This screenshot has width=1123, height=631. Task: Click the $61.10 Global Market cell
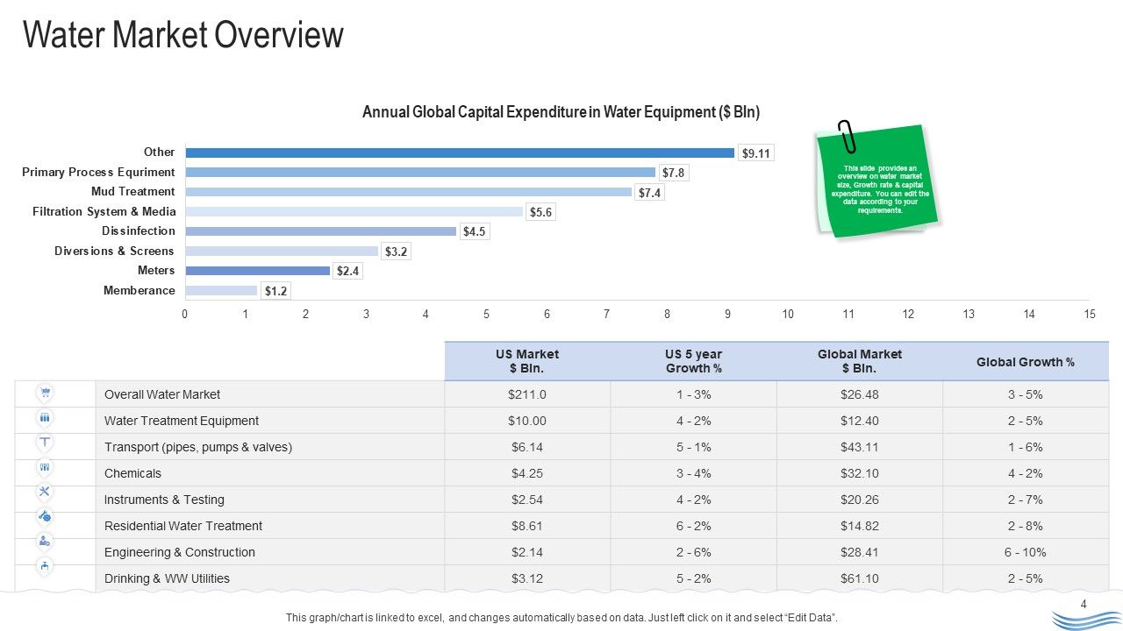860,578
